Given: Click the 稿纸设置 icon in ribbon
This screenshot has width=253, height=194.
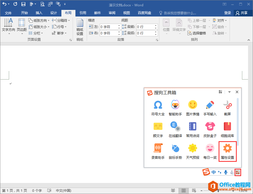Looking at the screenshot, I should (x=80, y=27).
